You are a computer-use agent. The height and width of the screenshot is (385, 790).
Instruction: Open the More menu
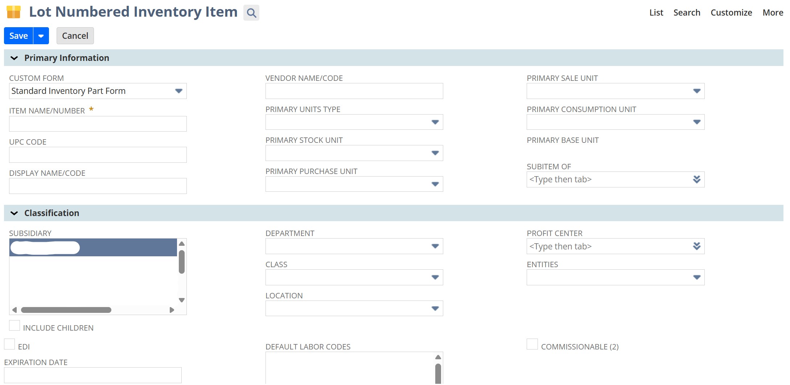click(x=773, y=13)
